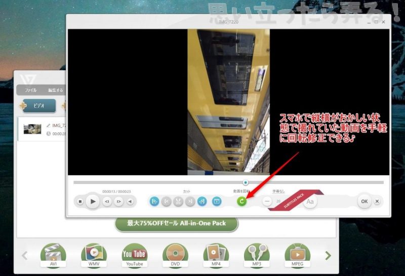The image size is (405, 276).
Task: Click the clock duration icon in file row
Action: point(48,133)
